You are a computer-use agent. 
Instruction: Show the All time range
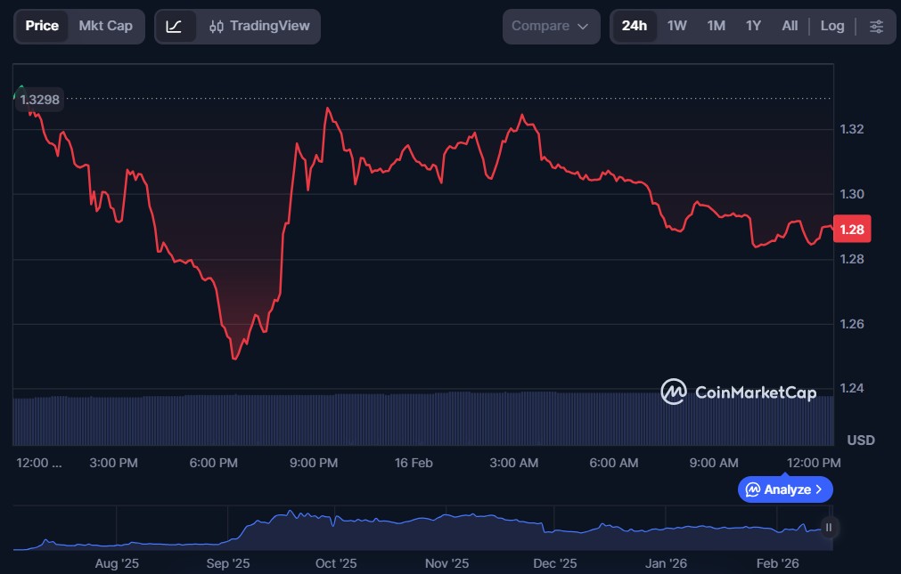[x=790, y=27]
